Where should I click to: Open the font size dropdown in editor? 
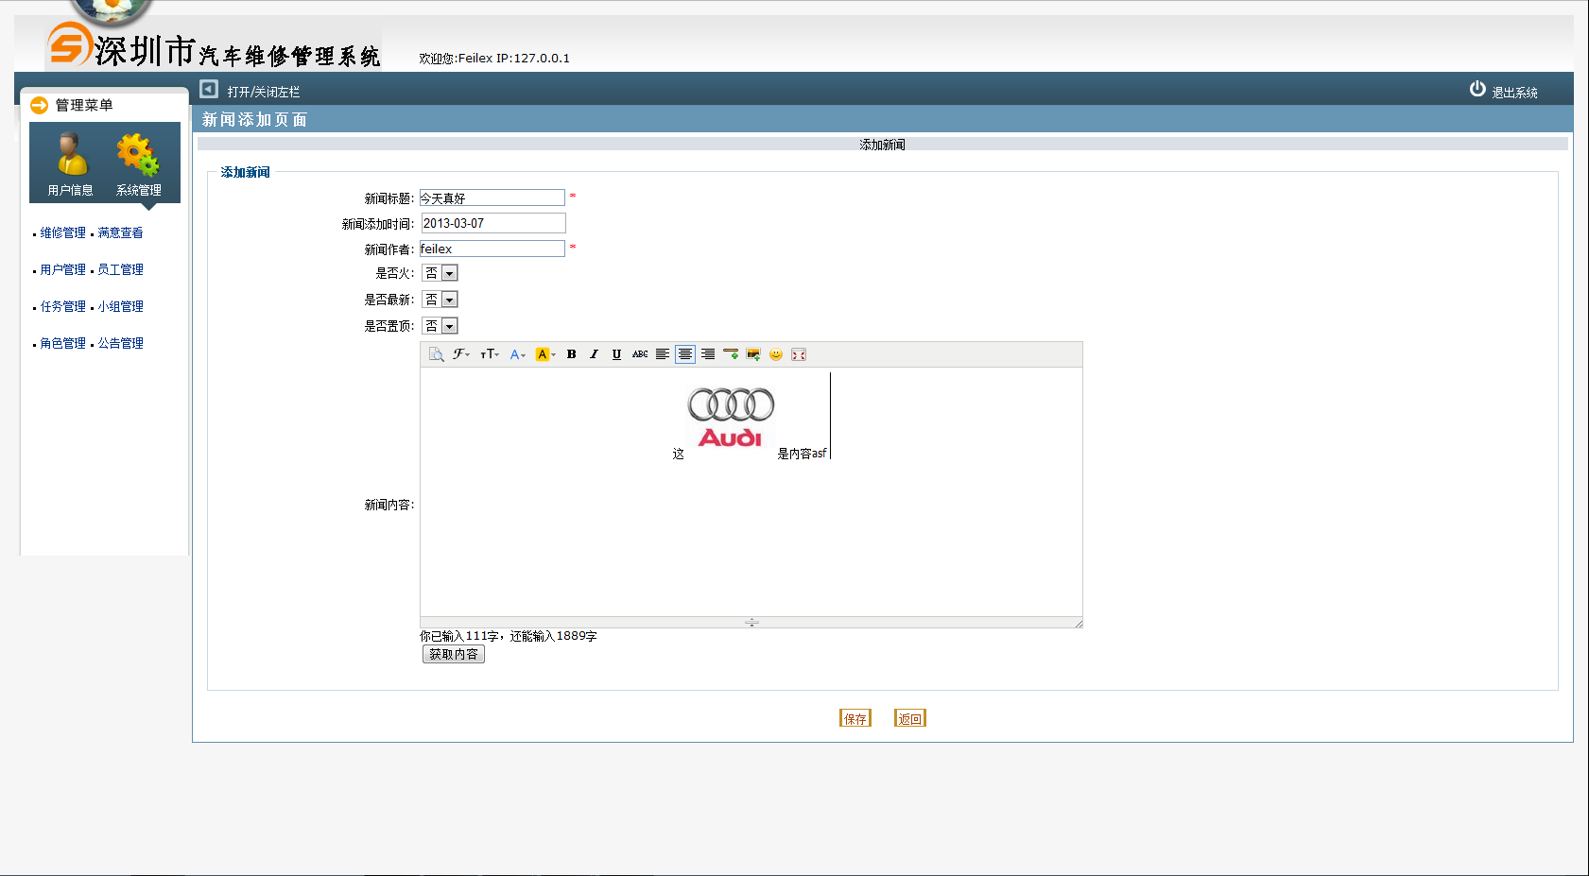489,354
